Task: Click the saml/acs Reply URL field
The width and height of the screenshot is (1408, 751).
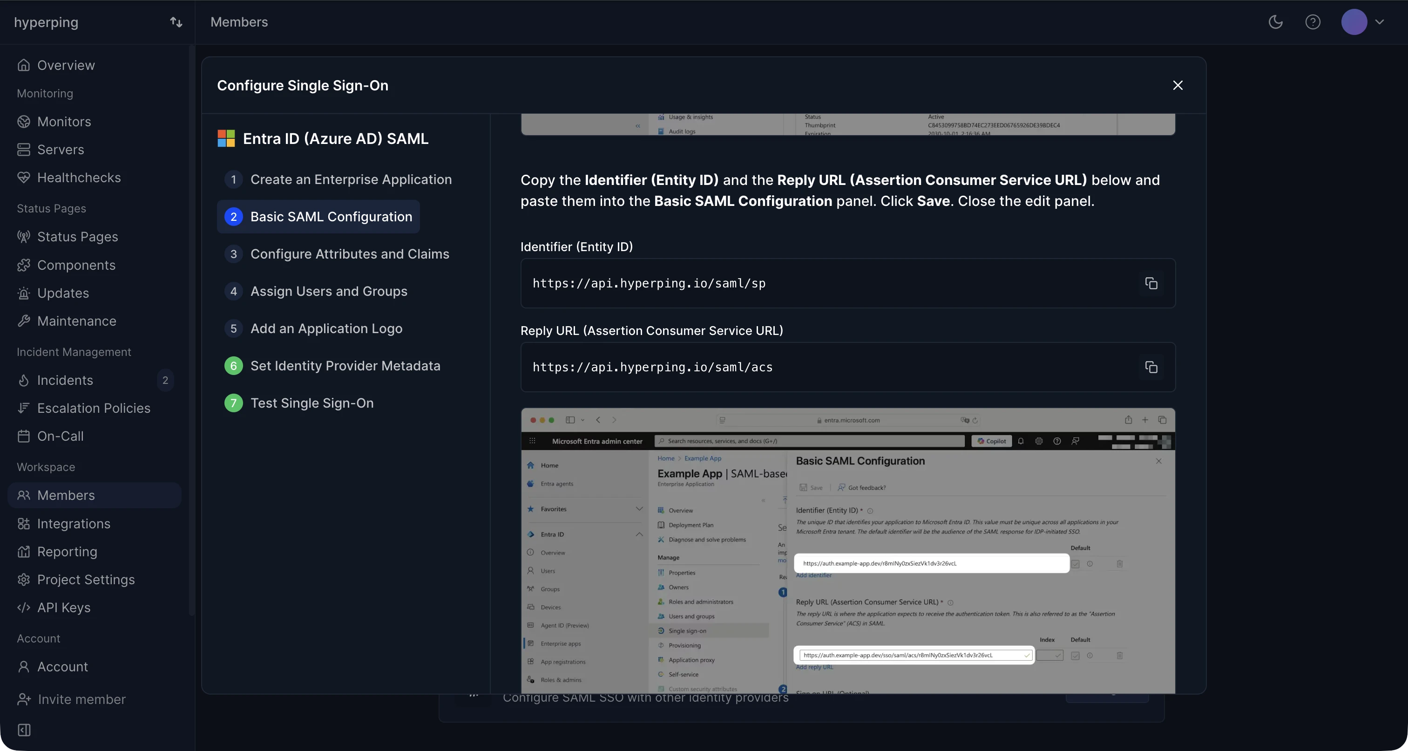Action: [848, 367]
